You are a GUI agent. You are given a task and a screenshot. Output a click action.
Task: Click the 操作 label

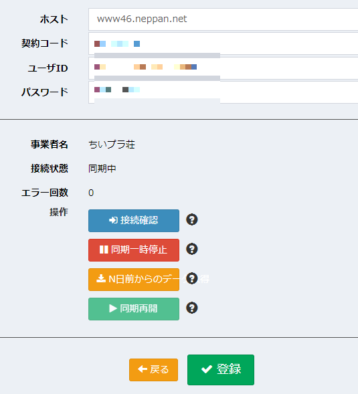point(59,212)
